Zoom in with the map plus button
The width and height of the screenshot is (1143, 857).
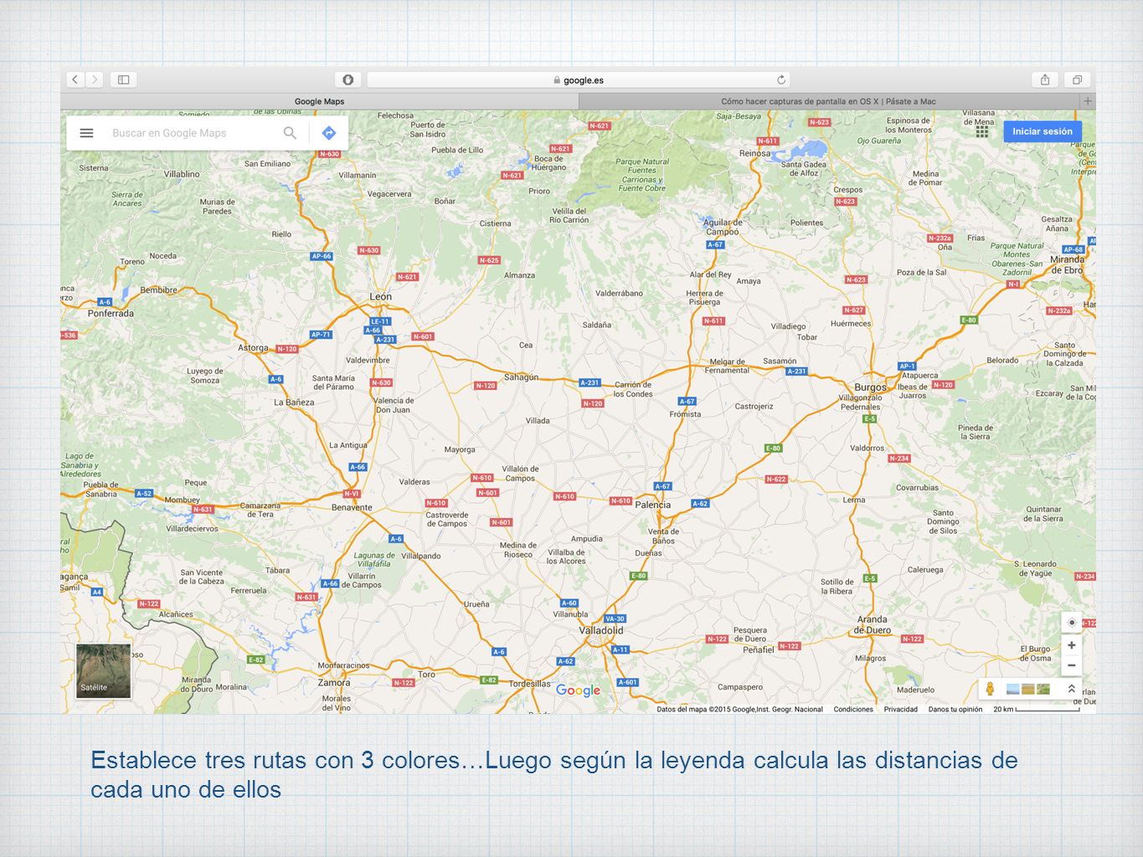coord(1072,645)
